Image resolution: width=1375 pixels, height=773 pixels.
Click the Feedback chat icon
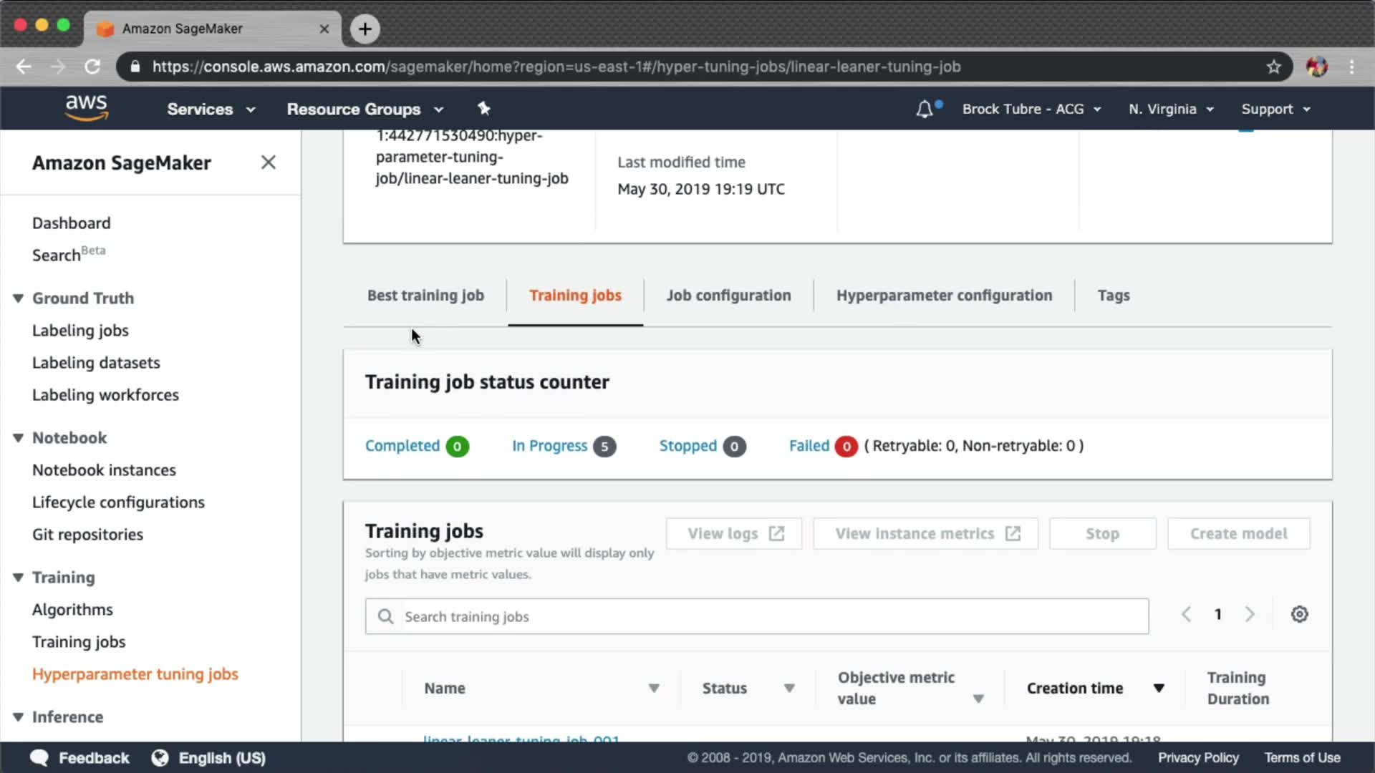pos(39,758)
